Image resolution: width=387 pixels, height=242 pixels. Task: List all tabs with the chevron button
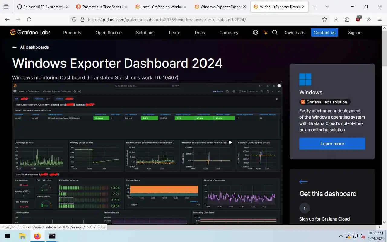coord(327,7)
